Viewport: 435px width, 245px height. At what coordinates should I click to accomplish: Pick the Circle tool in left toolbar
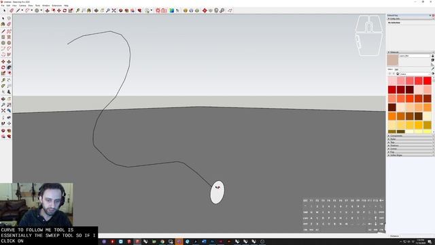3,43
